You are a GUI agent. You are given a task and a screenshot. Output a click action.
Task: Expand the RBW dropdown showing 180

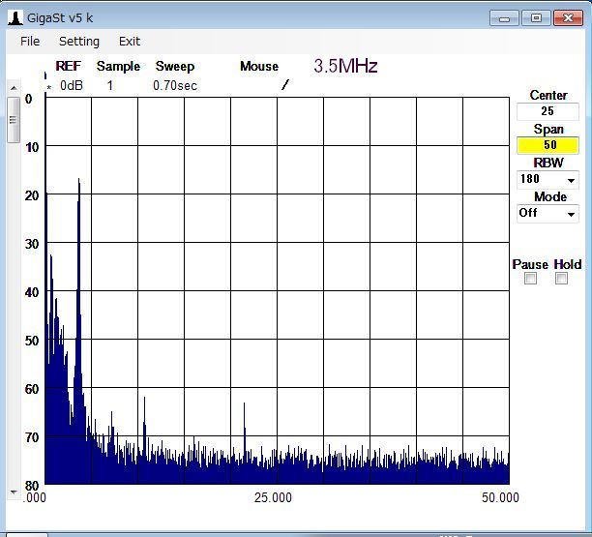[571, 180]
